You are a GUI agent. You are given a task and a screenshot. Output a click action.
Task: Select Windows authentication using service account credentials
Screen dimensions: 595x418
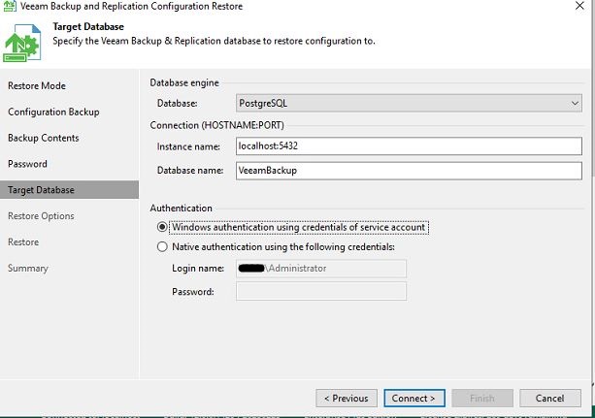[x=162, y=227]
